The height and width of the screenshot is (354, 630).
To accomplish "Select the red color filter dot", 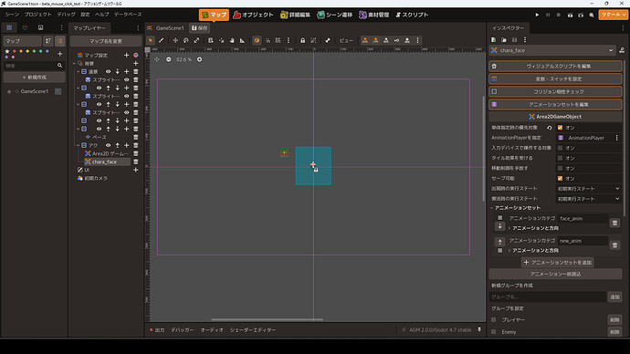I will point(15,51).
